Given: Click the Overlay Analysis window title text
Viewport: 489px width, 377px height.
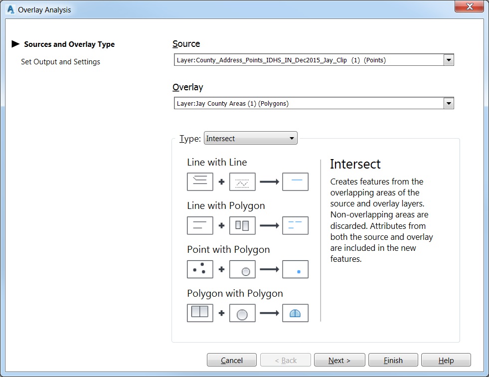Looking at the screenshot, I should pos(44,10).
